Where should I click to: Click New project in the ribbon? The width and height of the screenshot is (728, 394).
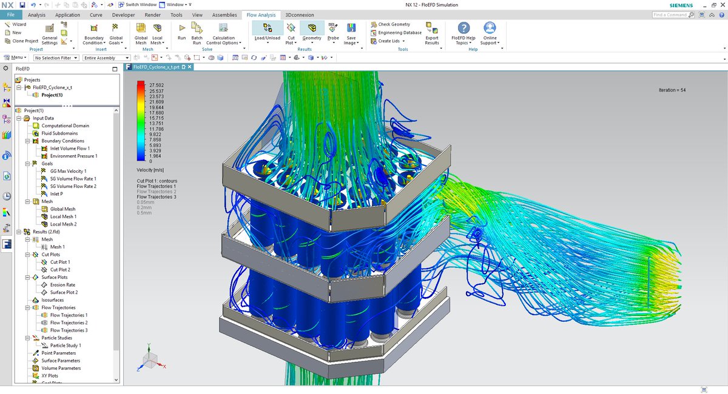click(x=12, y=33)
